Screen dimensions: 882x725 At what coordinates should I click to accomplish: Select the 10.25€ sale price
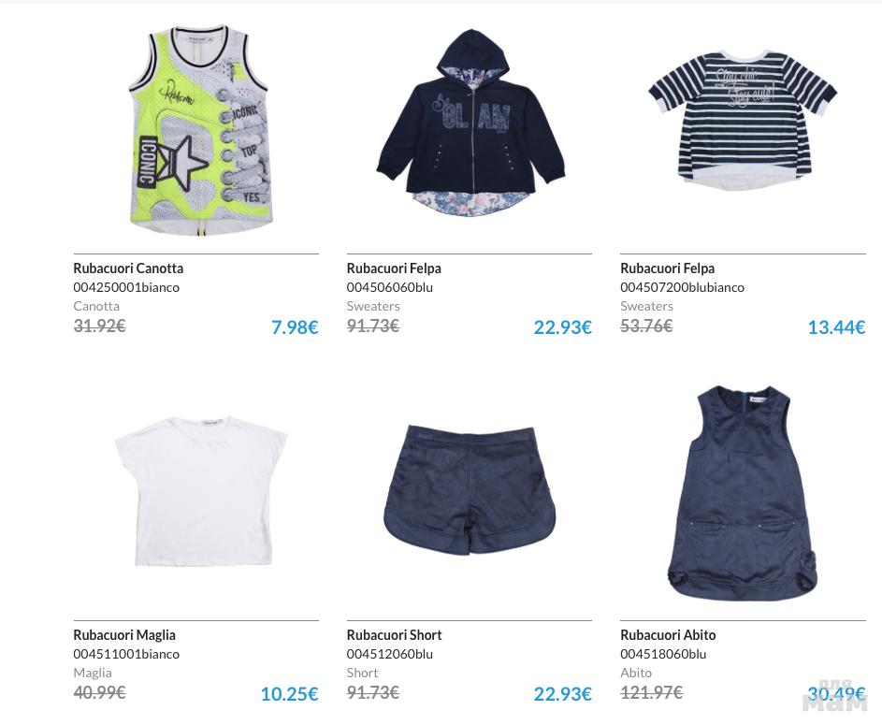(x=290, y=693)
